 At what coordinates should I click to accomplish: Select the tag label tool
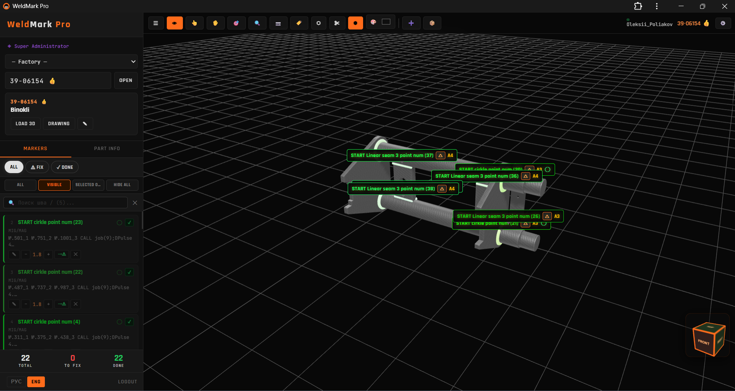coord(299,23)
